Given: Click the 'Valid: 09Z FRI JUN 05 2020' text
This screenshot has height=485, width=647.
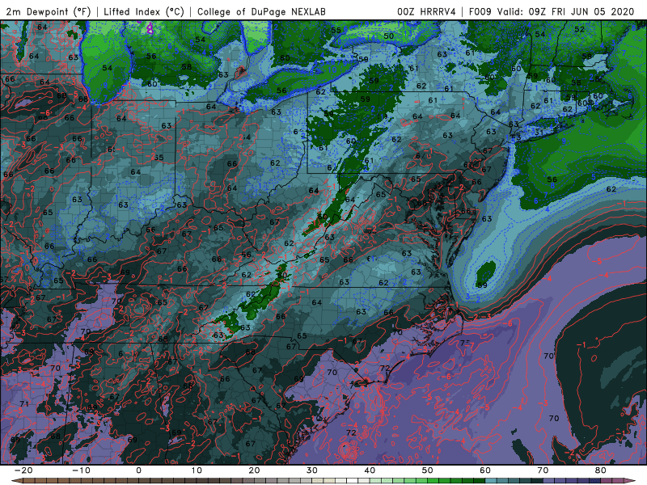Looking at the screenshot, I should [x=565, y=11].
